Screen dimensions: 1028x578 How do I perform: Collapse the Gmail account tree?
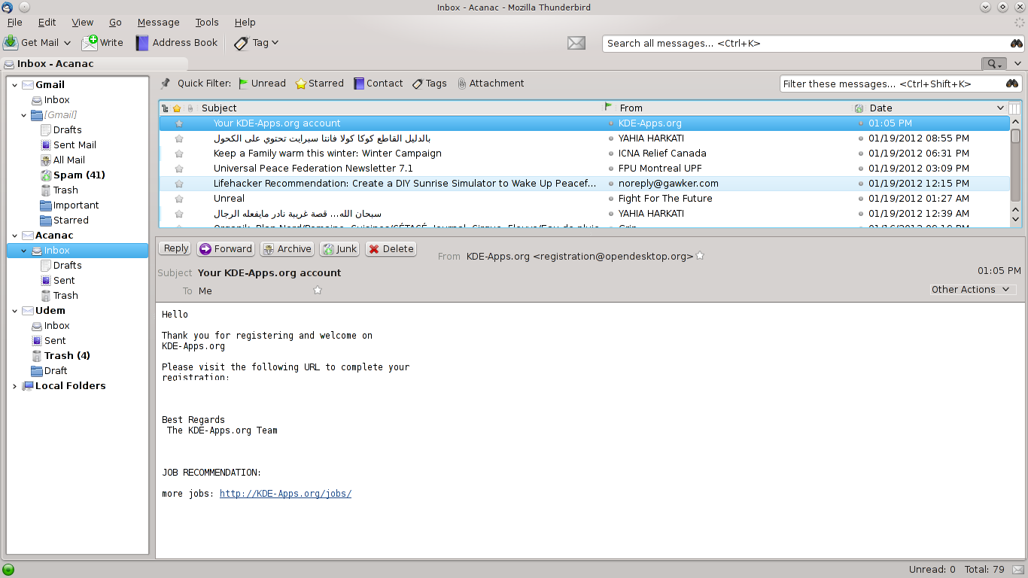click(15, 85)
